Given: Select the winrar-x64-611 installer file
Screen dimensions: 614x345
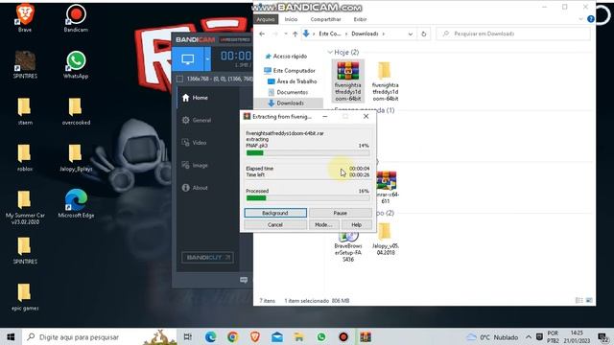Looking at the screenshot, I should coord(386,187).
